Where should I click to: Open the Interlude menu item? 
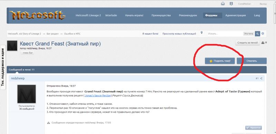point(111,16)
